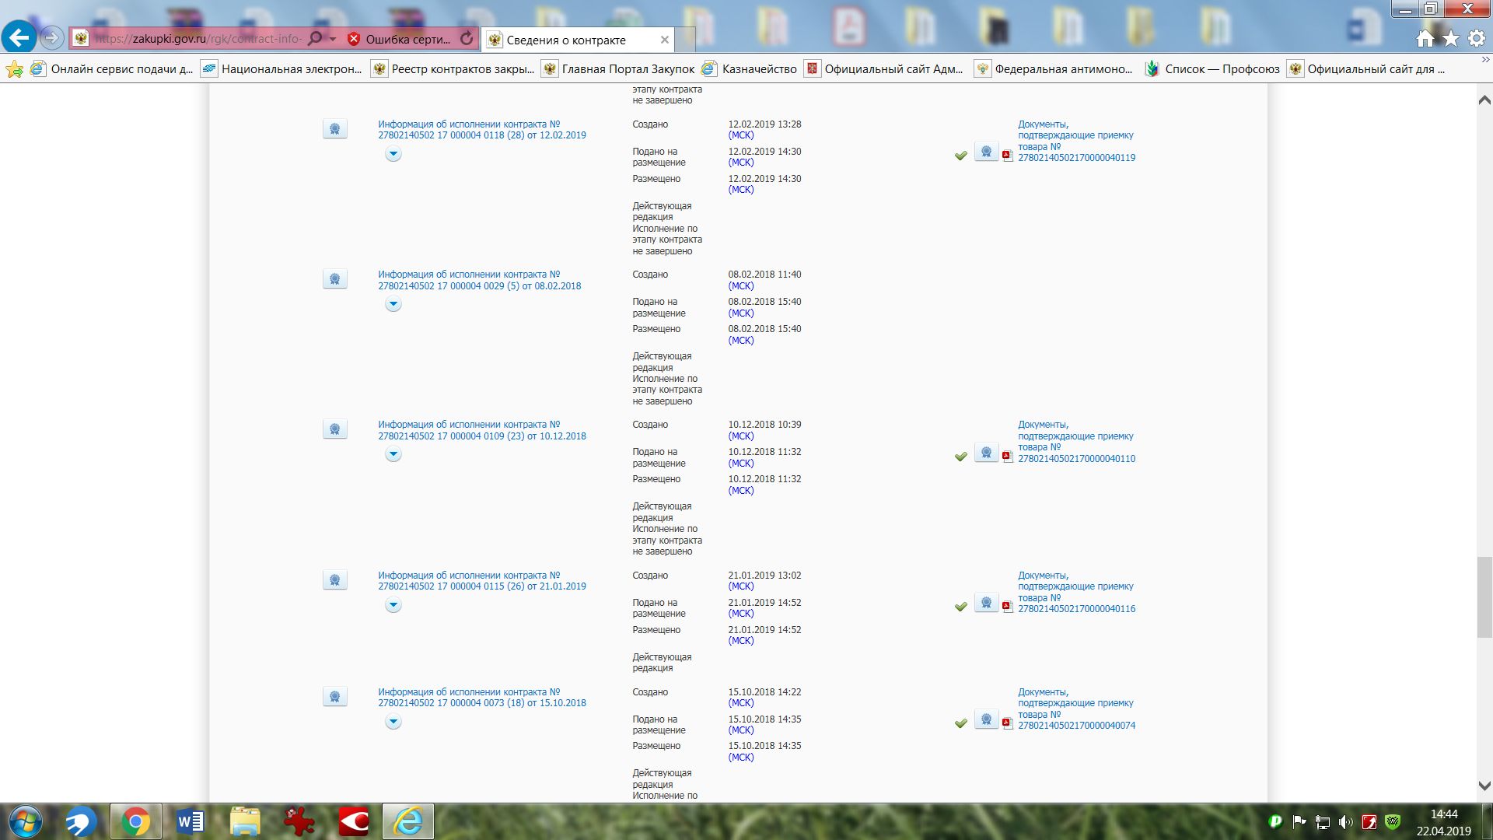This screenshot has height=840, width=1493.
Task: Click the zakupki.gov.ru address field
Action: tap(198, 39)
